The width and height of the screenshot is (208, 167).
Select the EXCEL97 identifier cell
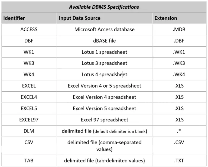[x=29, y=120]
